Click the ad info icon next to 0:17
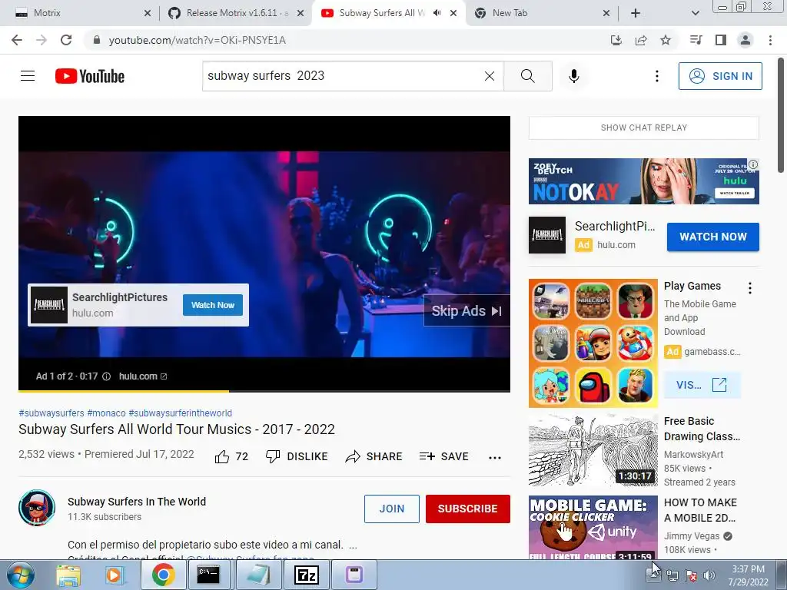 [x=106, y=376]
